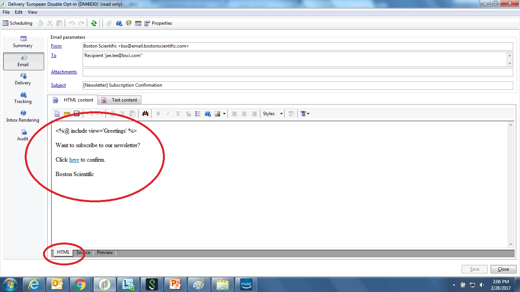Click the 'here' confirmation link
This screenshot has height=292, width=520.
(74, 160)
